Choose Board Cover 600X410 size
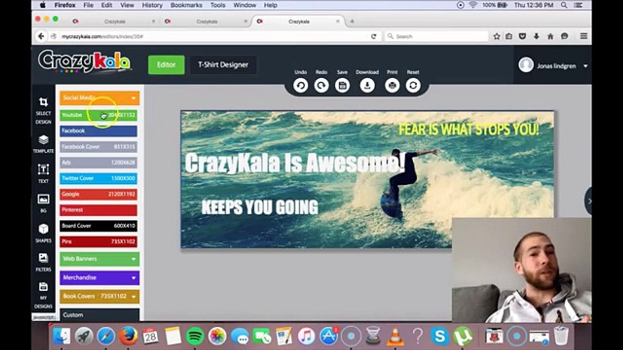Screen dimensions: 623x350 click(98, 226)
